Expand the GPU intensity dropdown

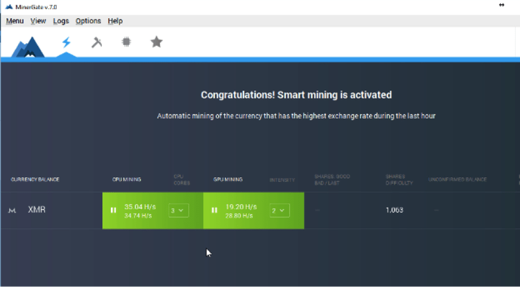(x=279, y=210)
